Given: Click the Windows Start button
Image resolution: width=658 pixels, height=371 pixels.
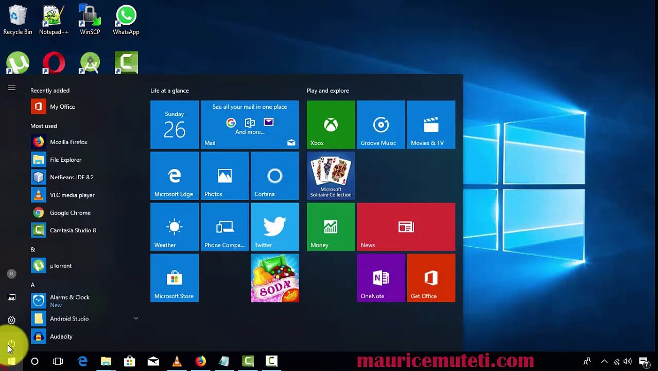Looking at the screenshot, I should (x=11, y=361).
